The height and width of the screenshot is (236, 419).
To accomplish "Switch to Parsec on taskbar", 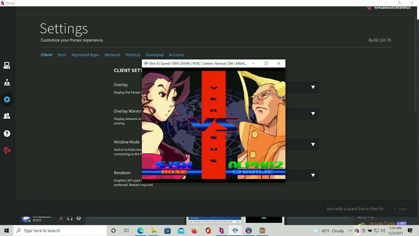I will 222,230.
